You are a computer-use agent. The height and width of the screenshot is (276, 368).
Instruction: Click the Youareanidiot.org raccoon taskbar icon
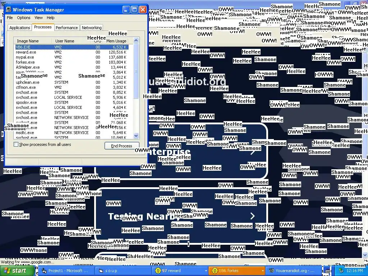coord(272,271)
